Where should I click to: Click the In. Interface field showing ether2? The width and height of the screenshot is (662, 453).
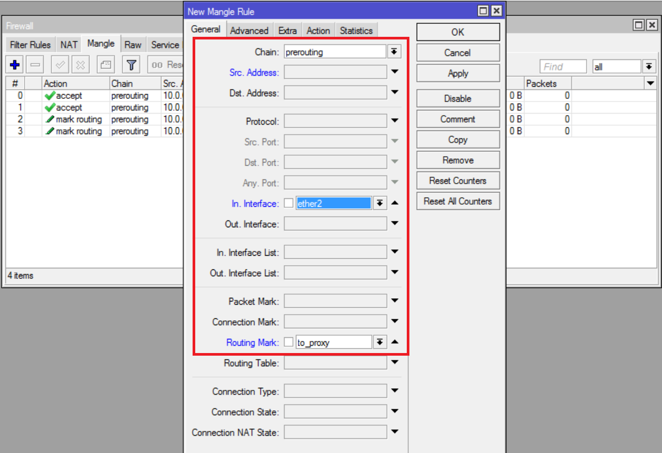[x=334, y=204]
